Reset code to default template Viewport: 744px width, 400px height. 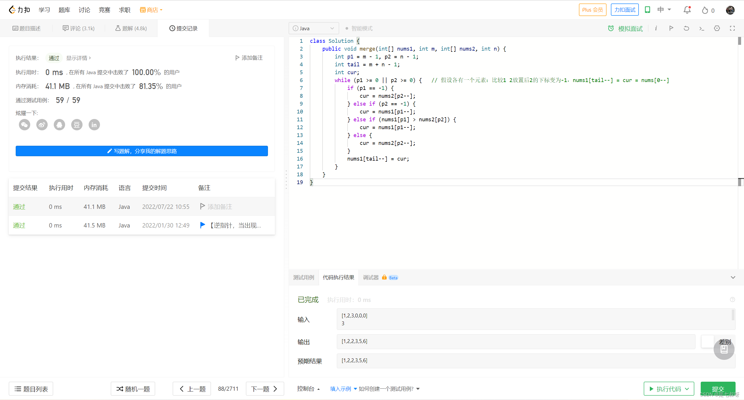[686, 28]
